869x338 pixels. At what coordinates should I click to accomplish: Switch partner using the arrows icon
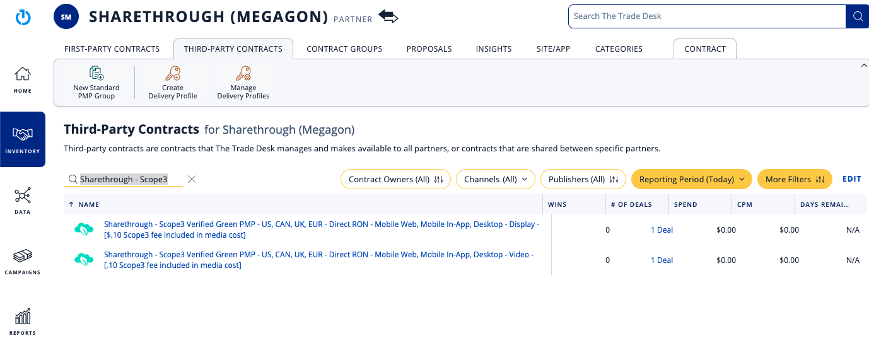388,17
